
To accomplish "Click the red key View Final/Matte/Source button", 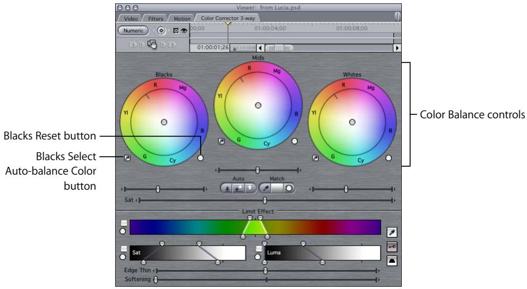I will click(392, 247).
